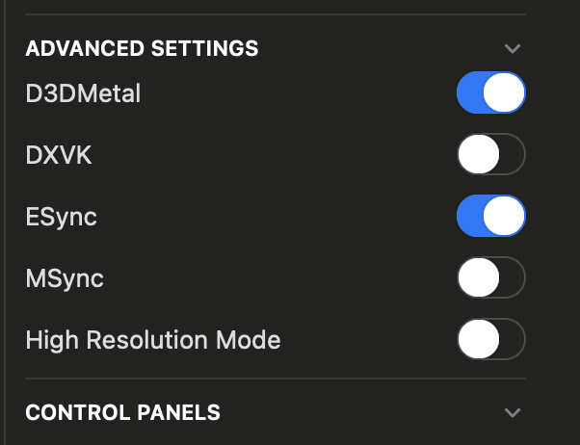Screen dimensions: 580x445
Task: Click the ESync setting label
Action: 61,217
